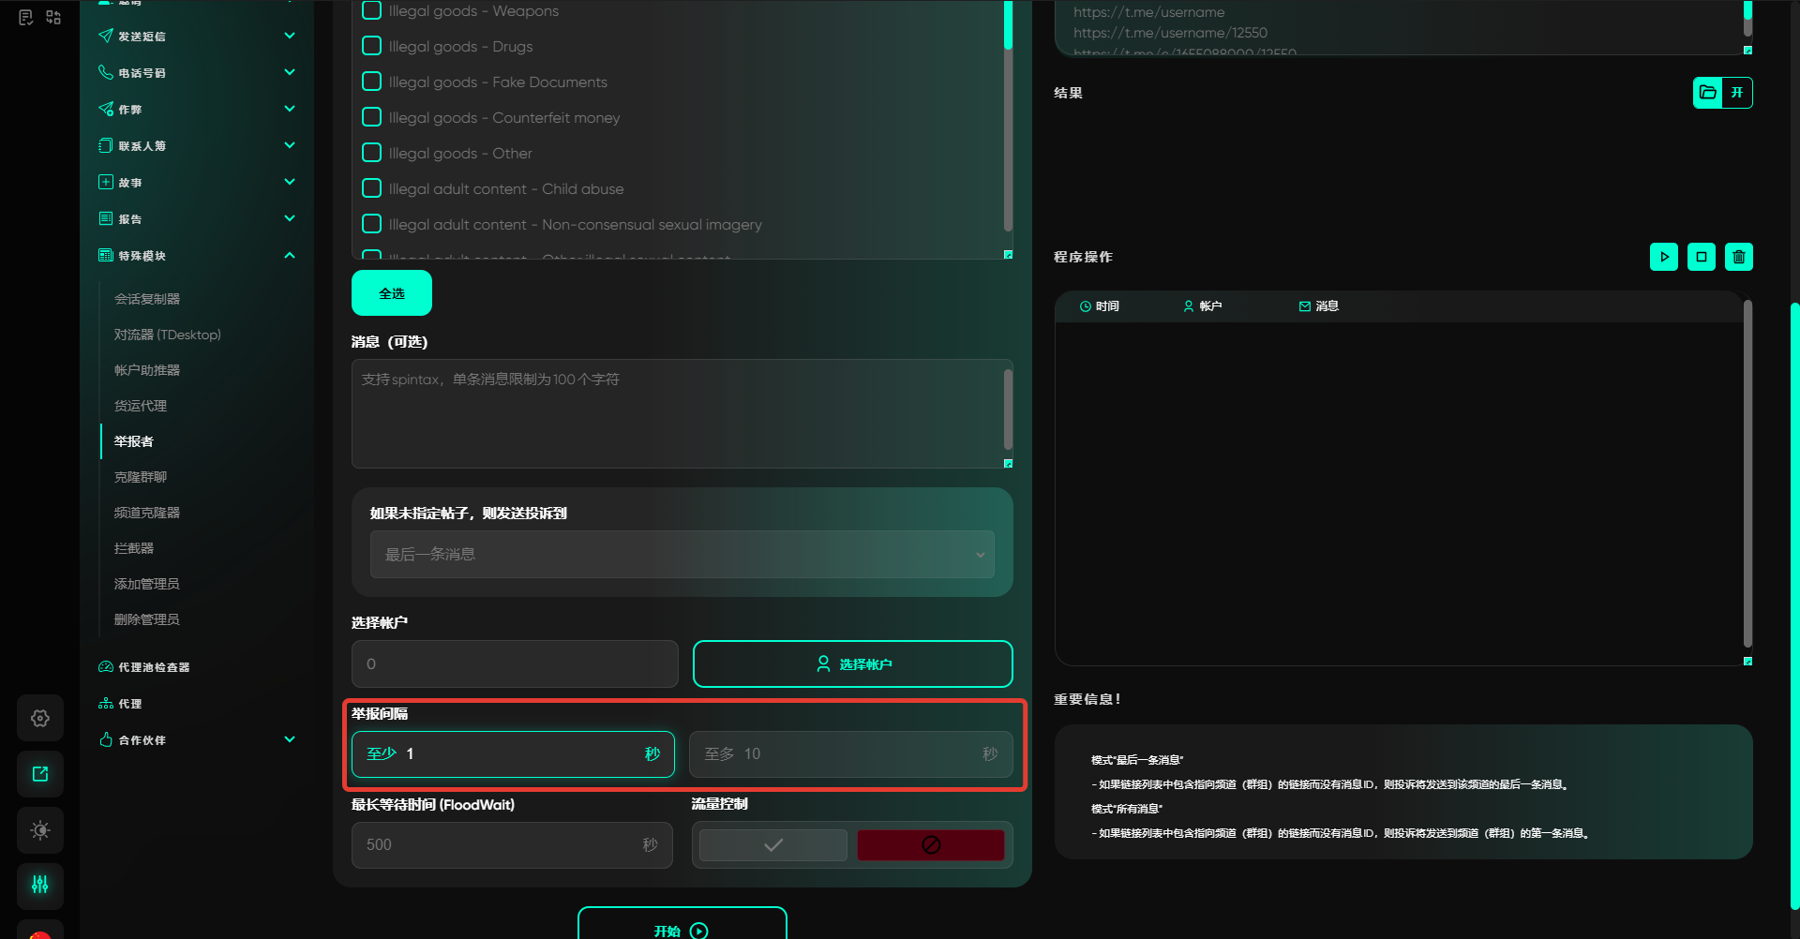The width and height of the screenshot is (1800, 939).
Task: Toggle the sun brightness theme icon
Action: (x=40, y=830)
